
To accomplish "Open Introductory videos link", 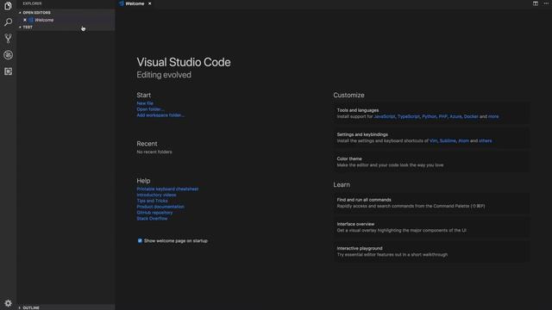I will (x=156, y=195).
